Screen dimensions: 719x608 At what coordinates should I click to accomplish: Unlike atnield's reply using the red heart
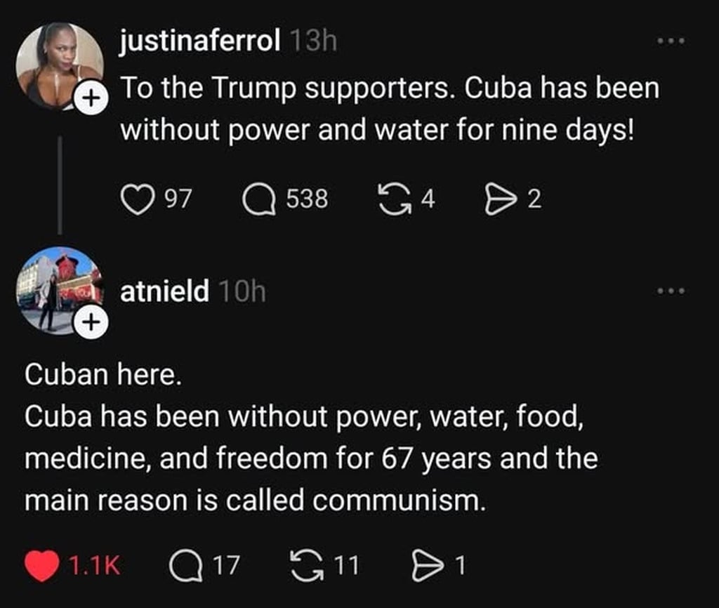[41, 566]
